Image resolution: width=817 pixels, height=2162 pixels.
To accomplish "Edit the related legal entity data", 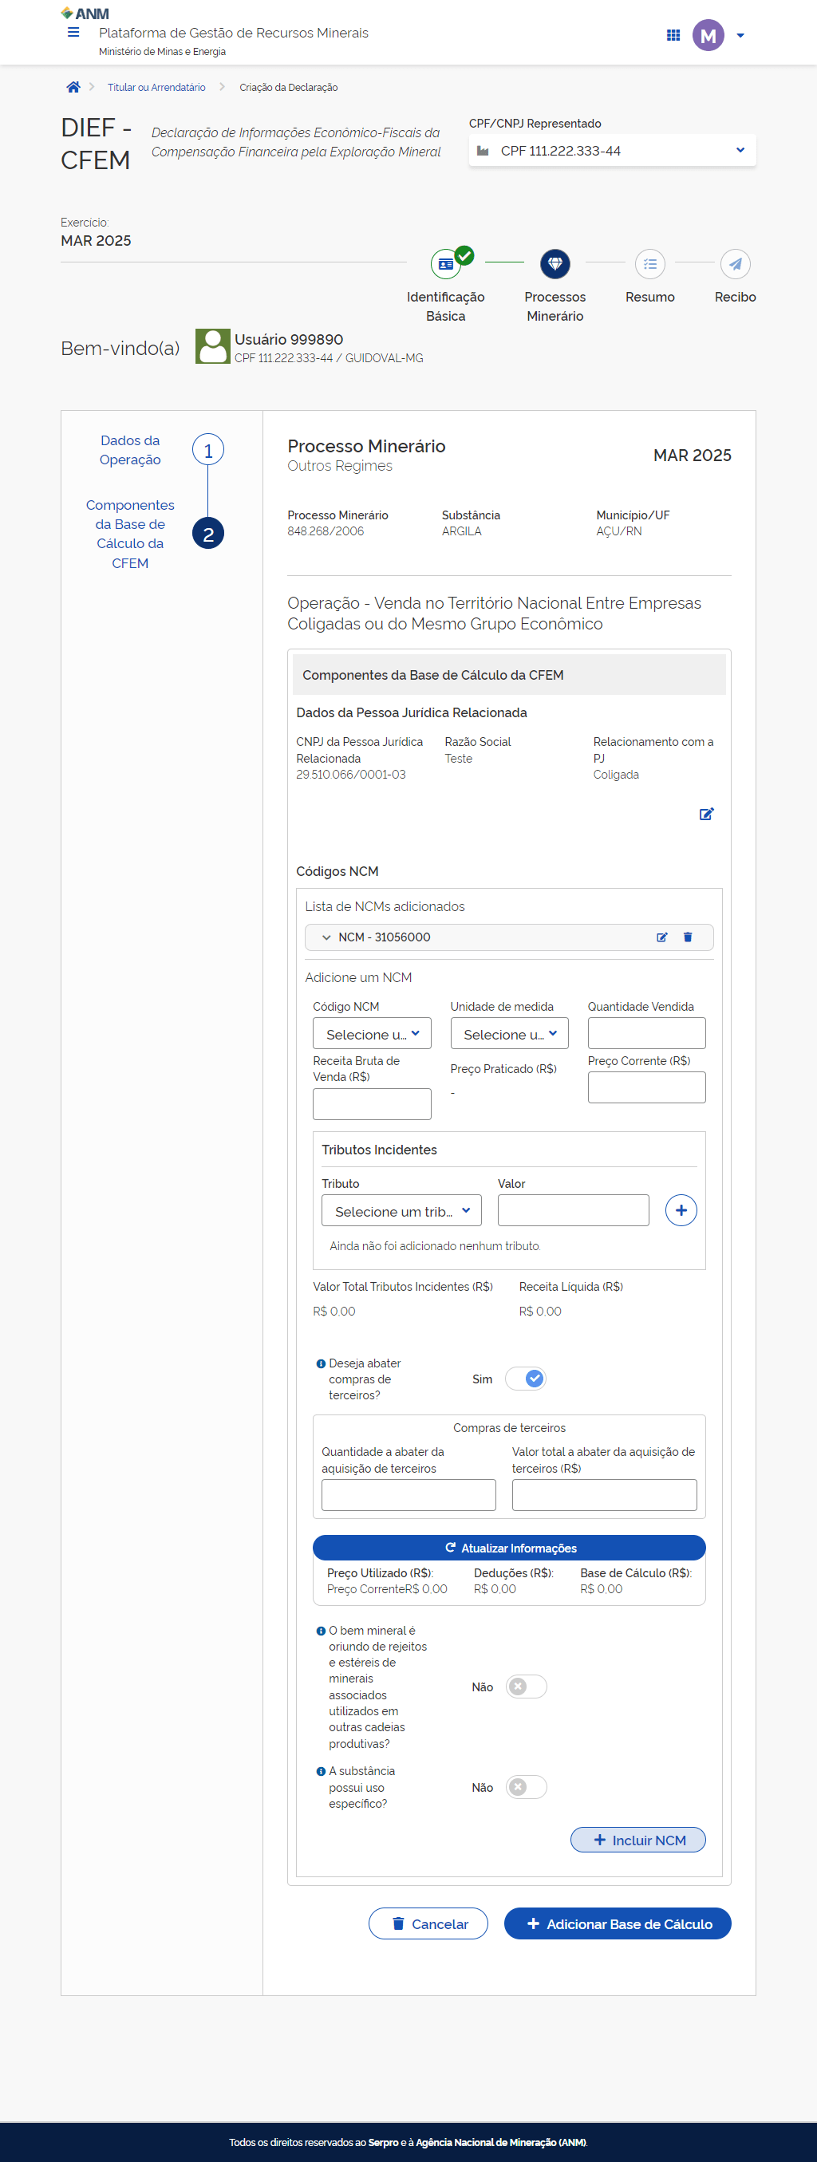I will pos(706,814).
